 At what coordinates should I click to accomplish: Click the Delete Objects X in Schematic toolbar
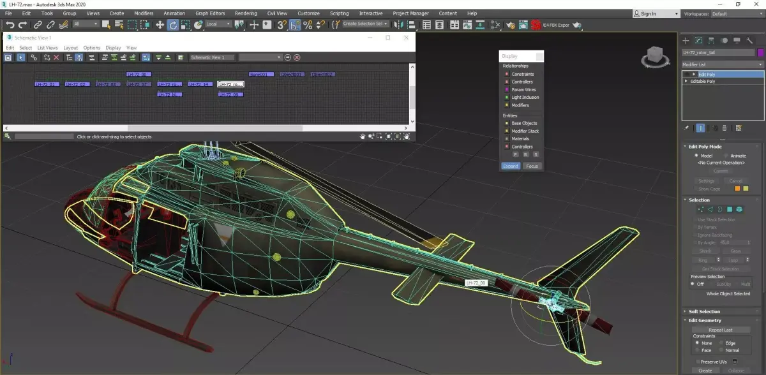[56, 57]
